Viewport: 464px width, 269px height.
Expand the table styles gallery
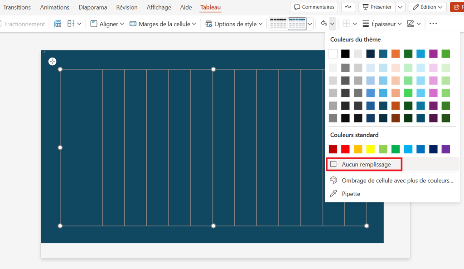click(310, 24)
